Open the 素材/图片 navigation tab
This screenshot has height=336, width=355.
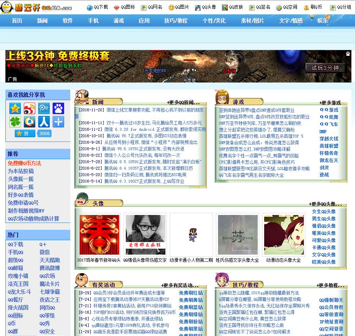coord(252,21)
